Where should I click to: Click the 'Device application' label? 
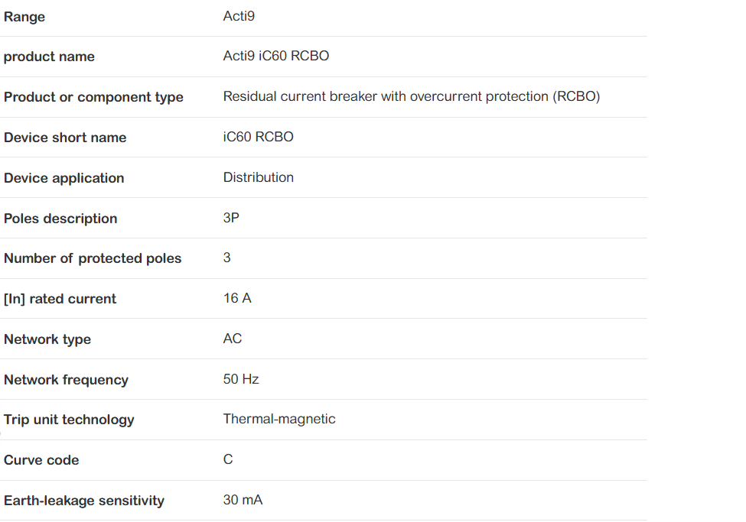coord(64,179)
